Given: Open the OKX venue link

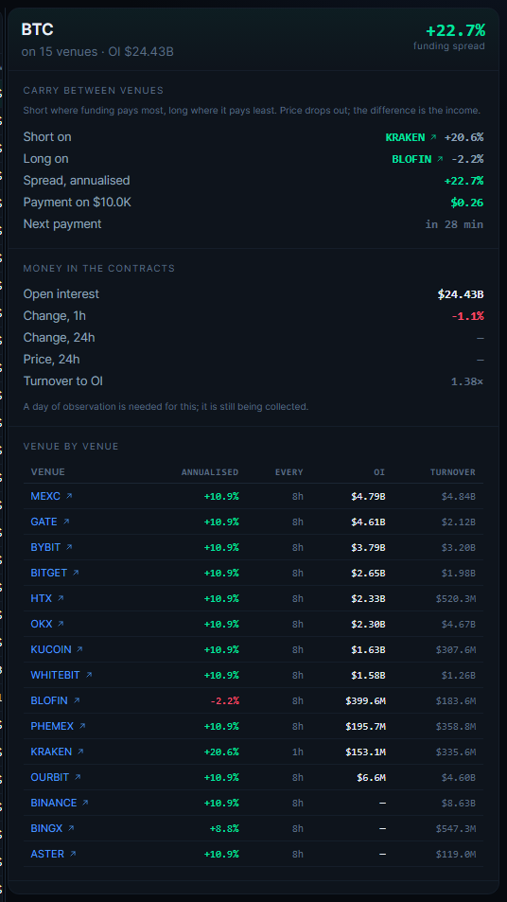Looking at the screenshot, I should [x=47, y=624].
